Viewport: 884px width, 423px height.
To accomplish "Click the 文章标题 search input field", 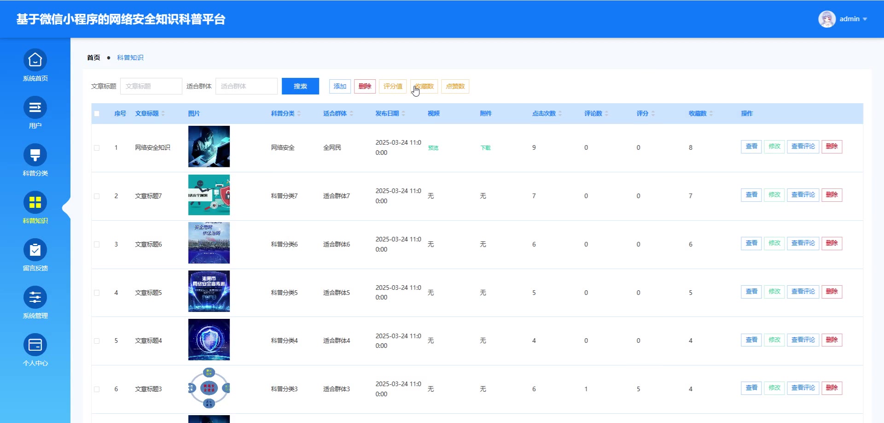I will click(151, 87).
